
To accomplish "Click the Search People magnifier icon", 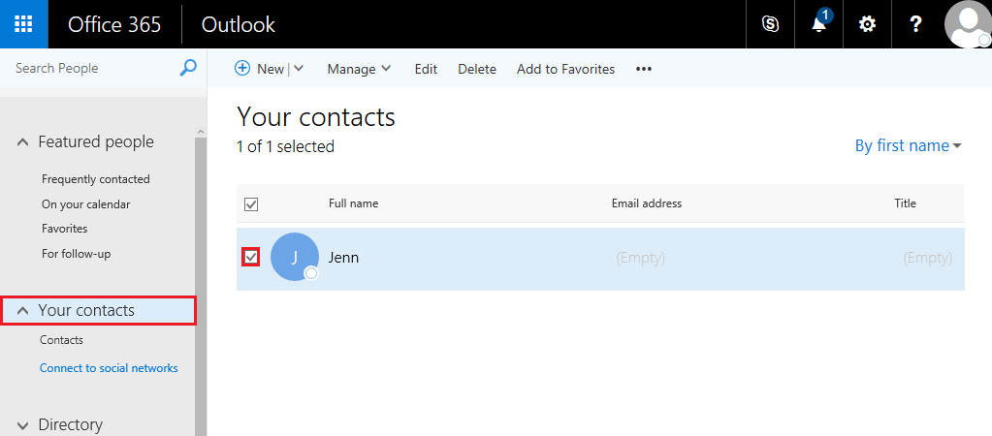I will click(x=188, y=68).
